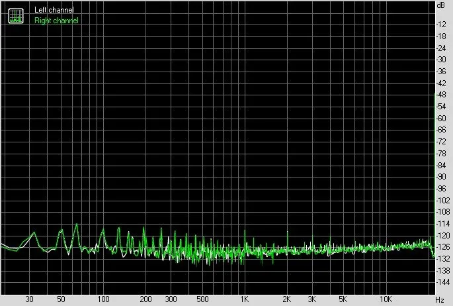Click the 3K frequency label

coord(311,299)
